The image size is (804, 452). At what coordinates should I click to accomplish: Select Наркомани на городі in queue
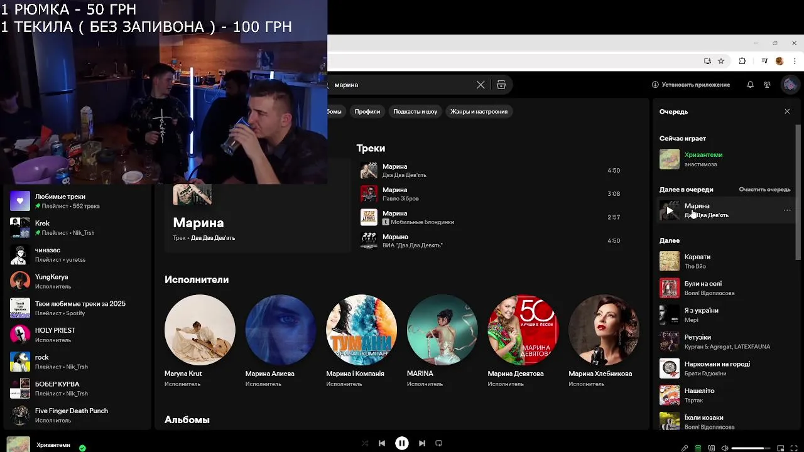pyautogui.click(x=725, y=369)
